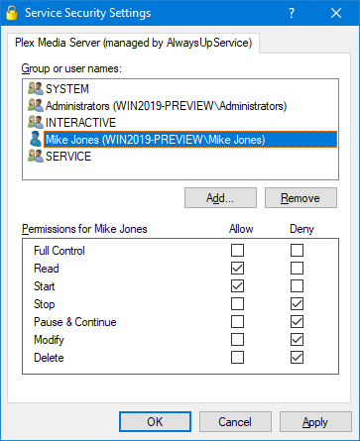Click the Apply button
The width and height of the screenshot is (360, 441).
click(315, 422)
